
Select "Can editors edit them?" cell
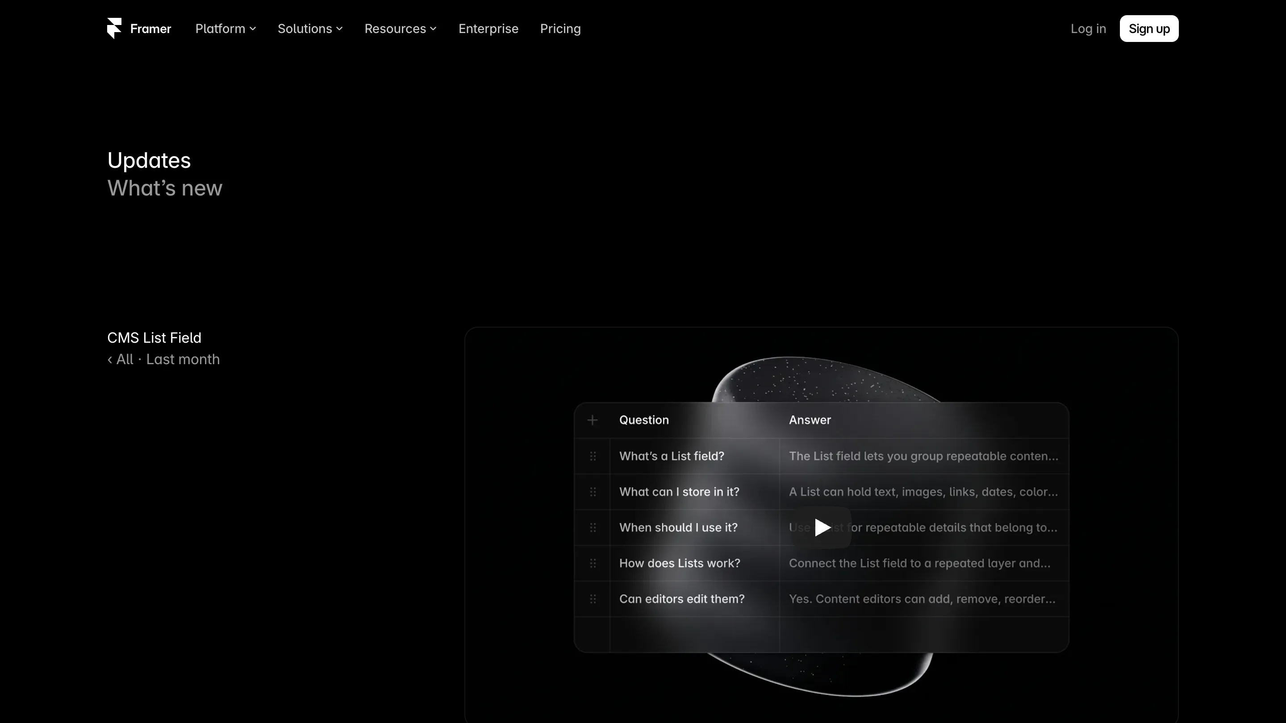click(694, 599)
